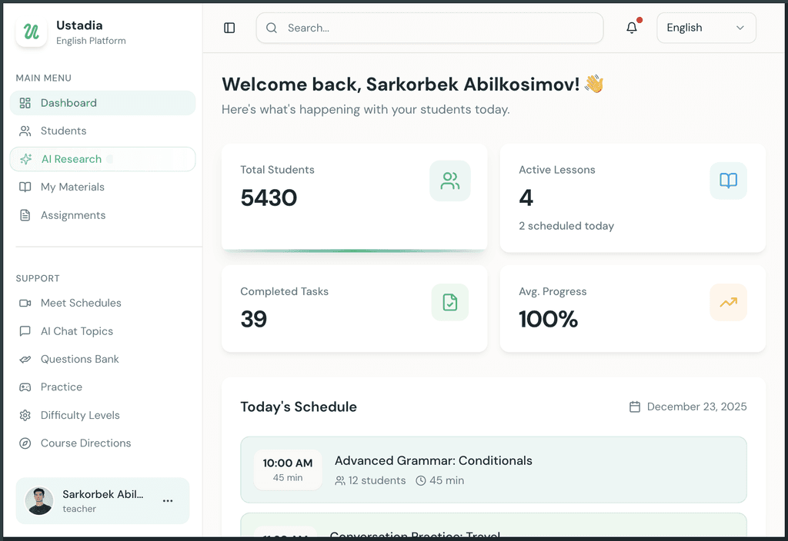Click the "Ustadia" brand name
Screen dimensions: 788x541
click(79, 25)
